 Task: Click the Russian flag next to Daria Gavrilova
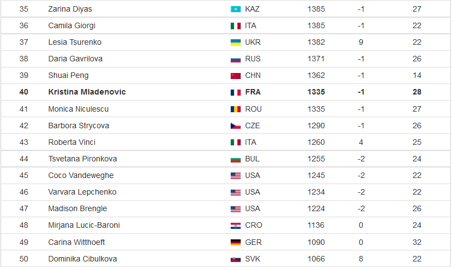236,59
